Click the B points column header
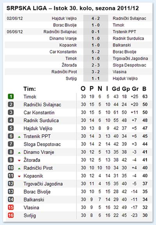Viewport: 156px width, 225px height. [x=144, y=89]
